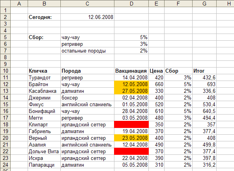Click the Кличка header cell
234x171 pixels.
pyautogui.click(x=44, y=71)
